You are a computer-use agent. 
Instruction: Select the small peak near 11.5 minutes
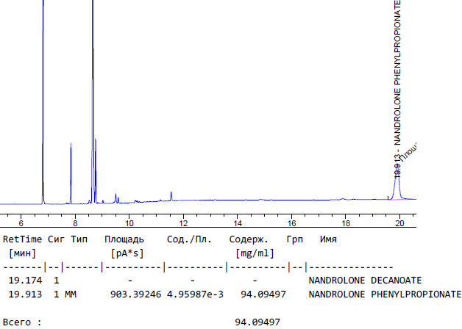click(171, 195)
